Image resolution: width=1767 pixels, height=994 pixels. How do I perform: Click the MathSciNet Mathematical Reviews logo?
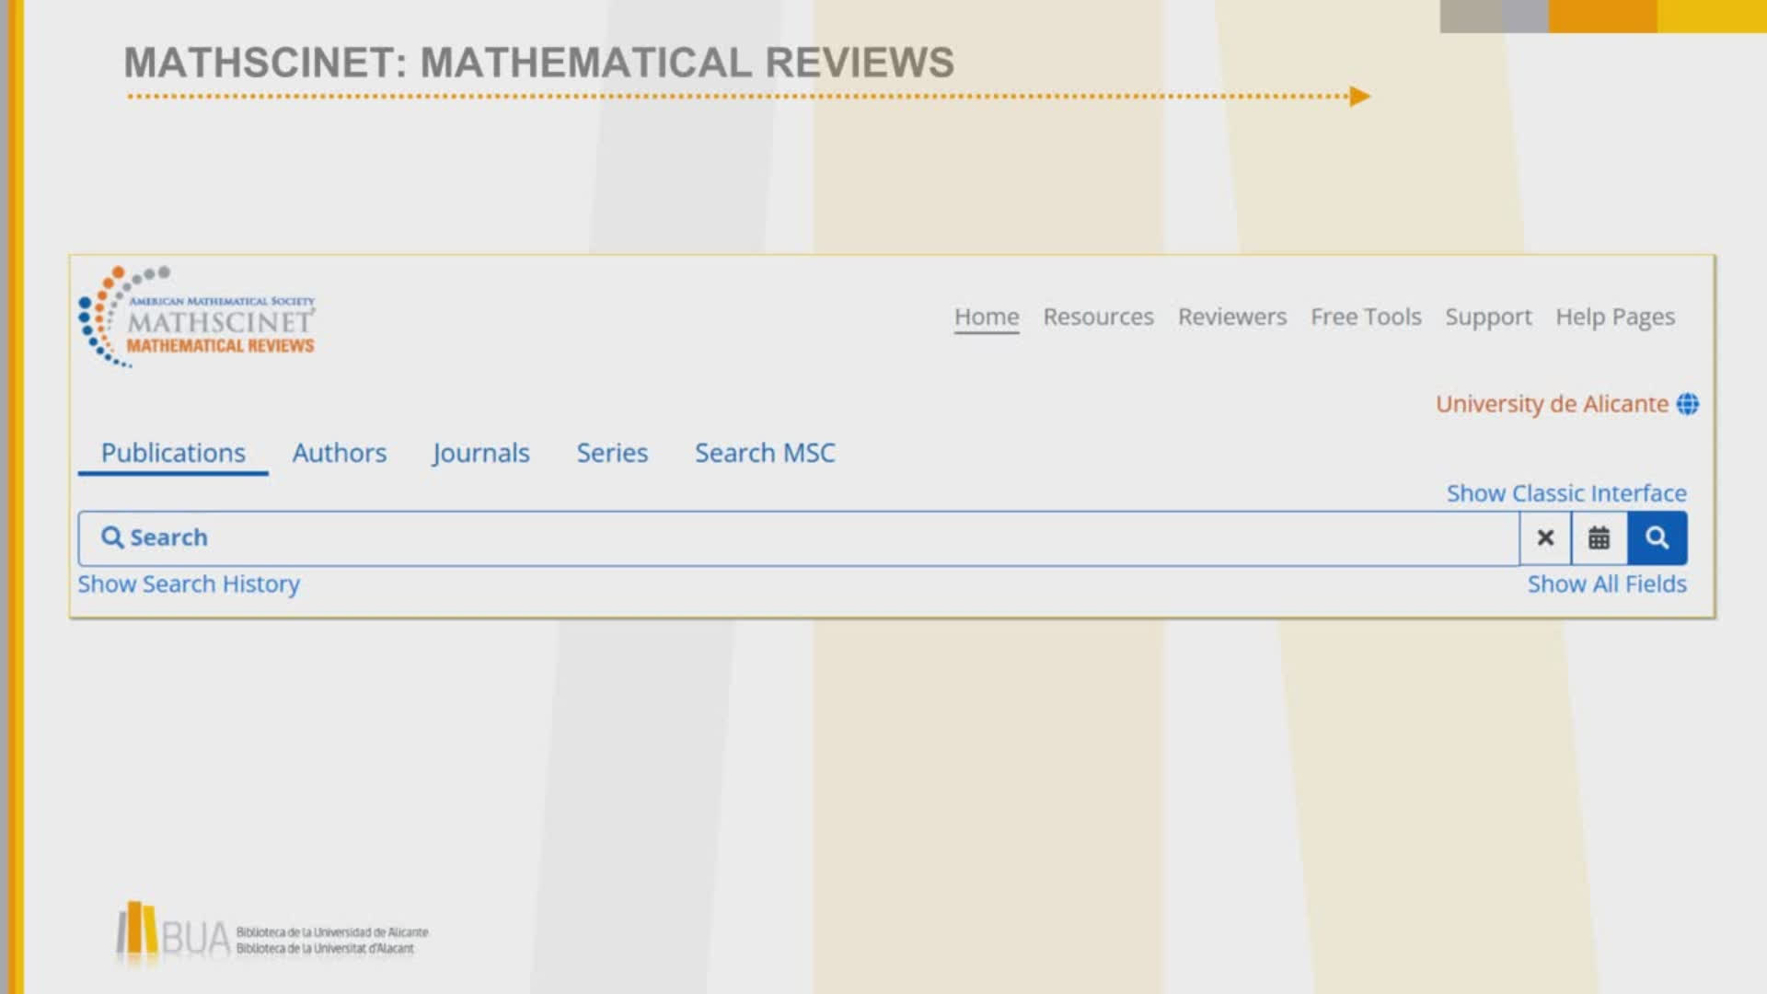[197, 319]
